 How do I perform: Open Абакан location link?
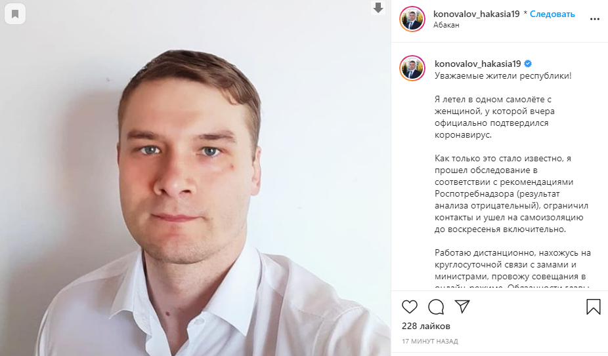[x=446, y=25]
